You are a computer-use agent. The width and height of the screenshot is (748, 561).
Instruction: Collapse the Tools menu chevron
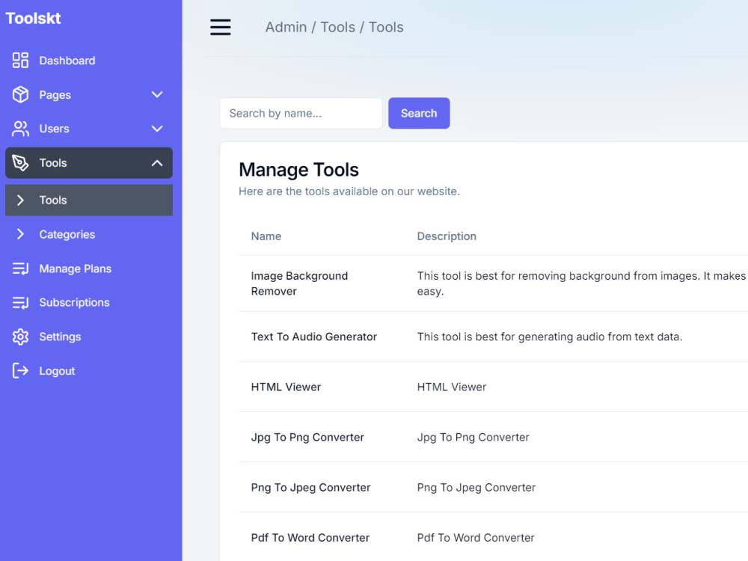pyautogui.click(x=157, y=163)
